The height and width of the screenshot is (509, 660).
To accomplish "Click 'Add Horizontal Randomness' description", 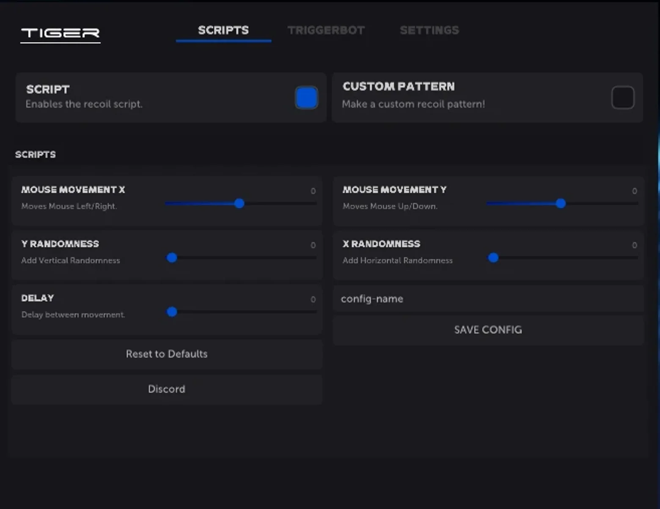I will pos(398,260).
